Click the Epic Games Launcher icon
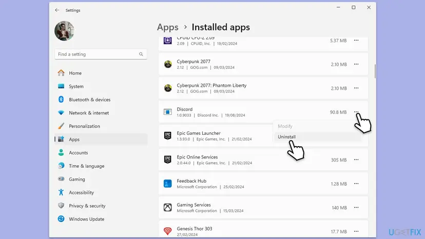The image size is (425, 239). tap(168, 135)
